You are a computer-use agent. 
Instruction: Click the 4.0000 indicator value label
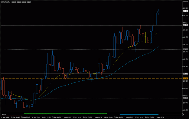[x=4, y=115]
